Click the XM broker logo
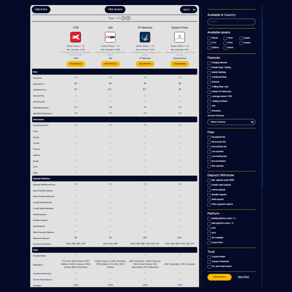The width and height of the screenshot is (292, 292). pyautogui.click(x=110, y=37)
